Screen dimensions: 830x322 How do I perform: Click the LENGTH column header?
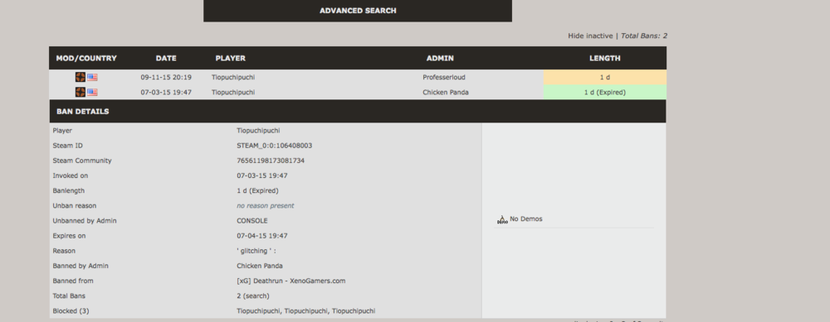click(605, 58)
